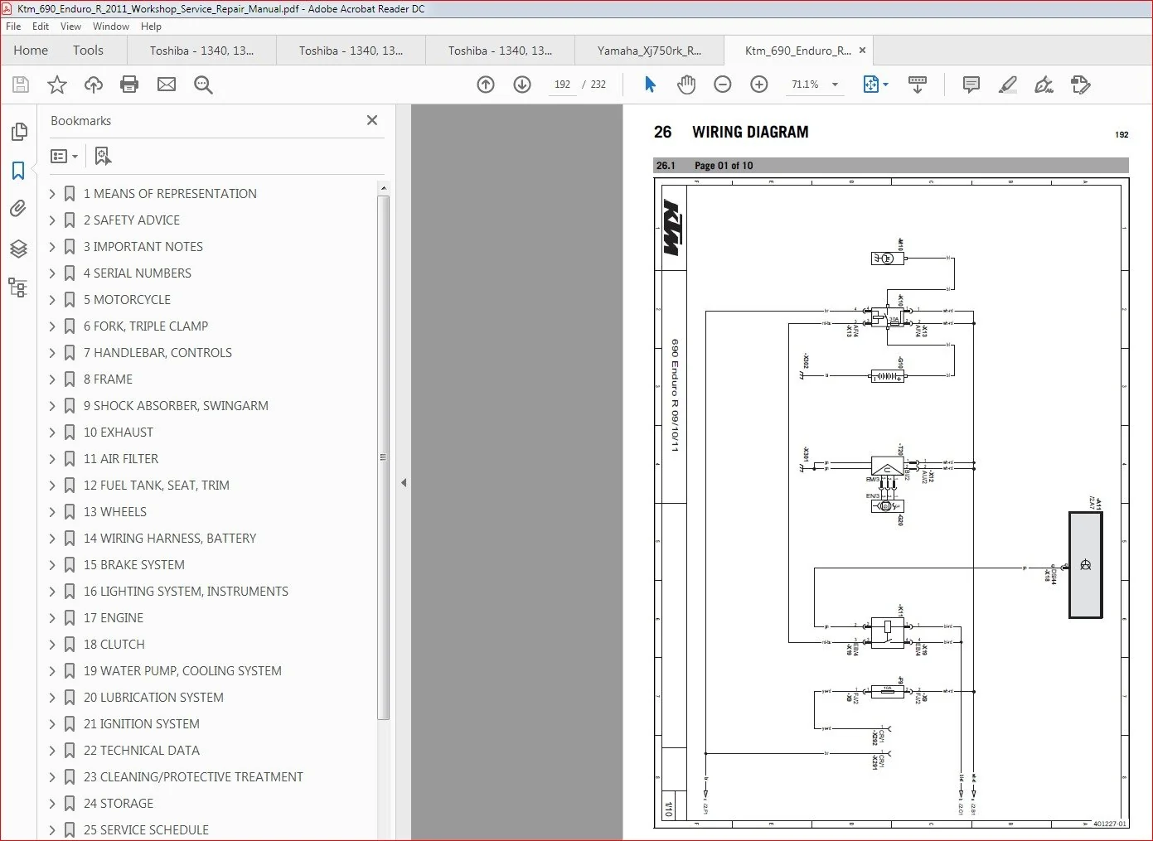1153x841 pixels.
Task: Switch to the Yamaha_Xj750rk tab
Action: pyautogui.click(x=649, y=51)
